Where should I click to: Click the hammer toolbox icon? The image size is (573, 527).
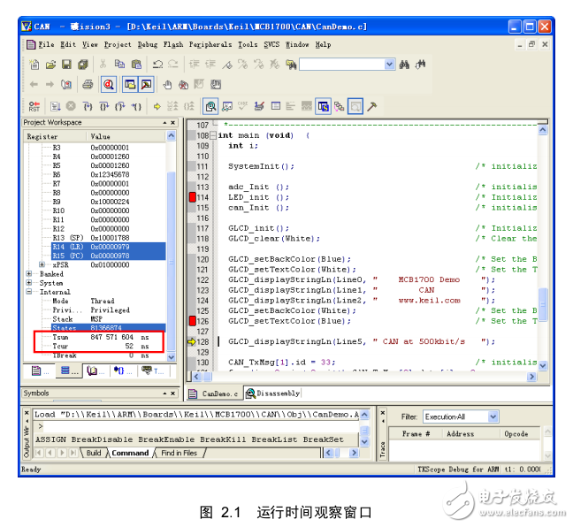[372, 106]
